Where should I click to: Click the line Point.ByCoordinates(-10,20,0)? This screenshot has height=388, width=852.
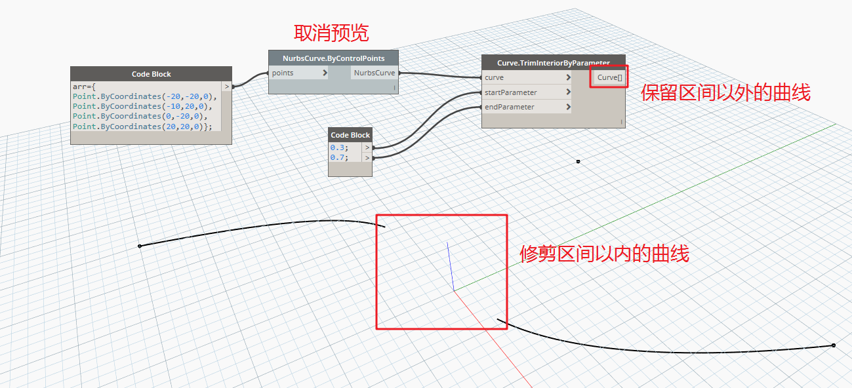click(x=142, y=106)
